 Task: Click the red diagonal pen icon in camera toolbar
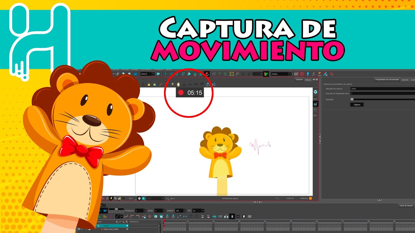point(160,84)
